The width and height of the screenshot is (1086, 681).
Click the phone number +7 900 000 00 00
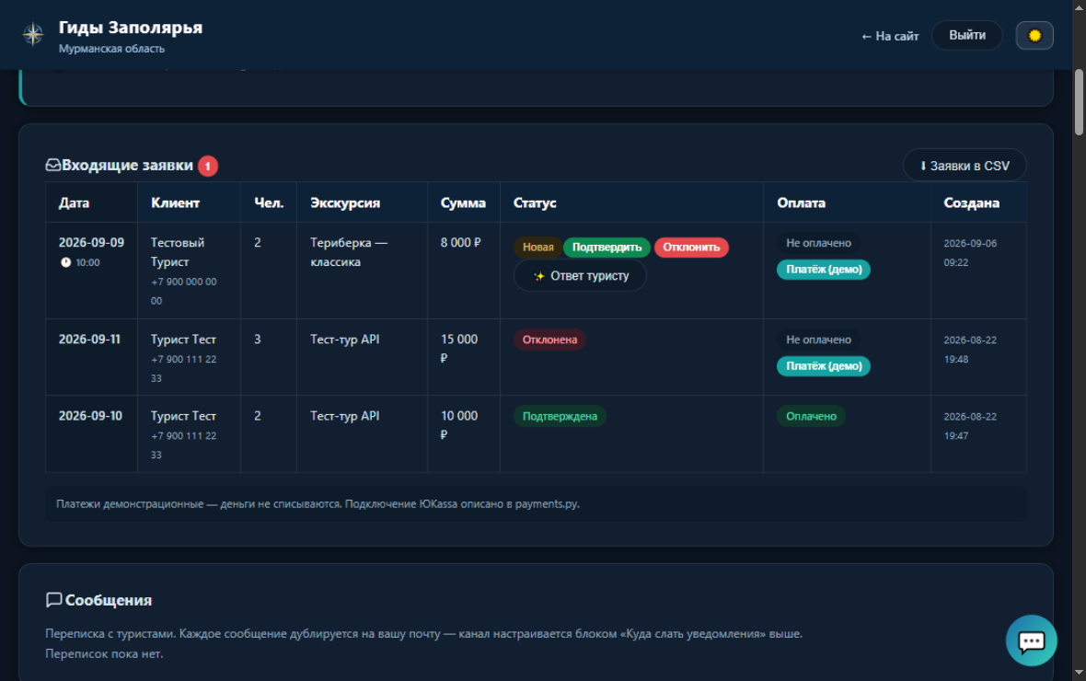coord(183,292)
